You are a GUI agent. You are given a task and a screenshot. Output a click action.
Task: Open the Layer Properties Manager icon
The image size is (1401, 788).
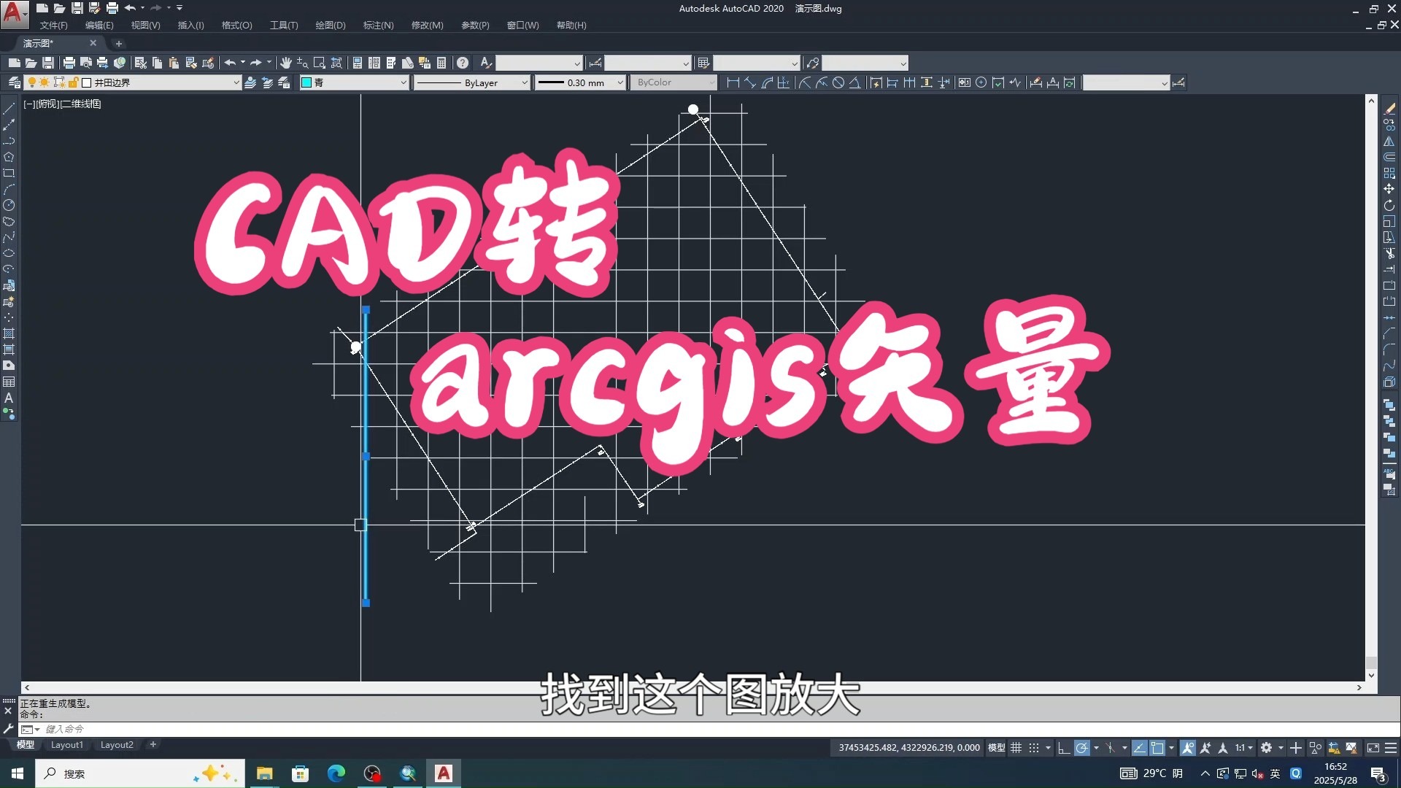pos(15,82)
